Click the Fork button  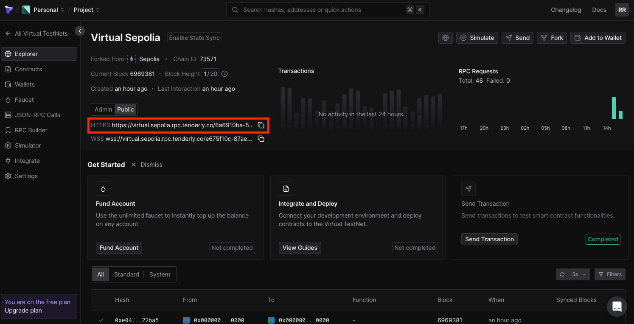click(552, 38)
